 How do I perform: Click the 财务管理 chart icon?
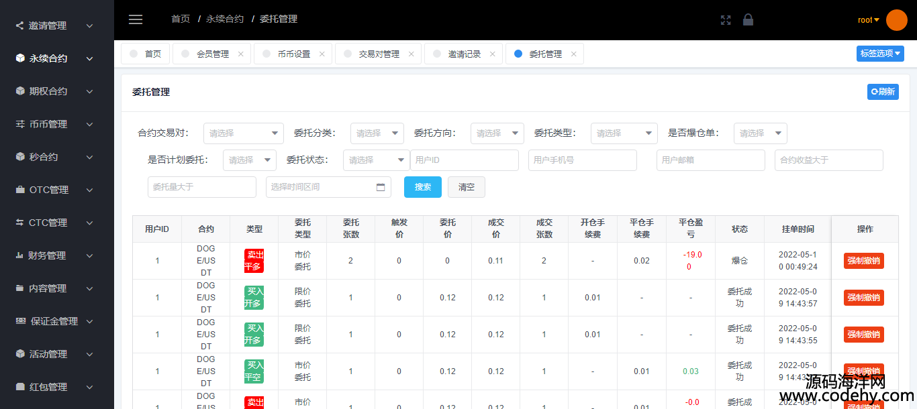coord(20,255)
